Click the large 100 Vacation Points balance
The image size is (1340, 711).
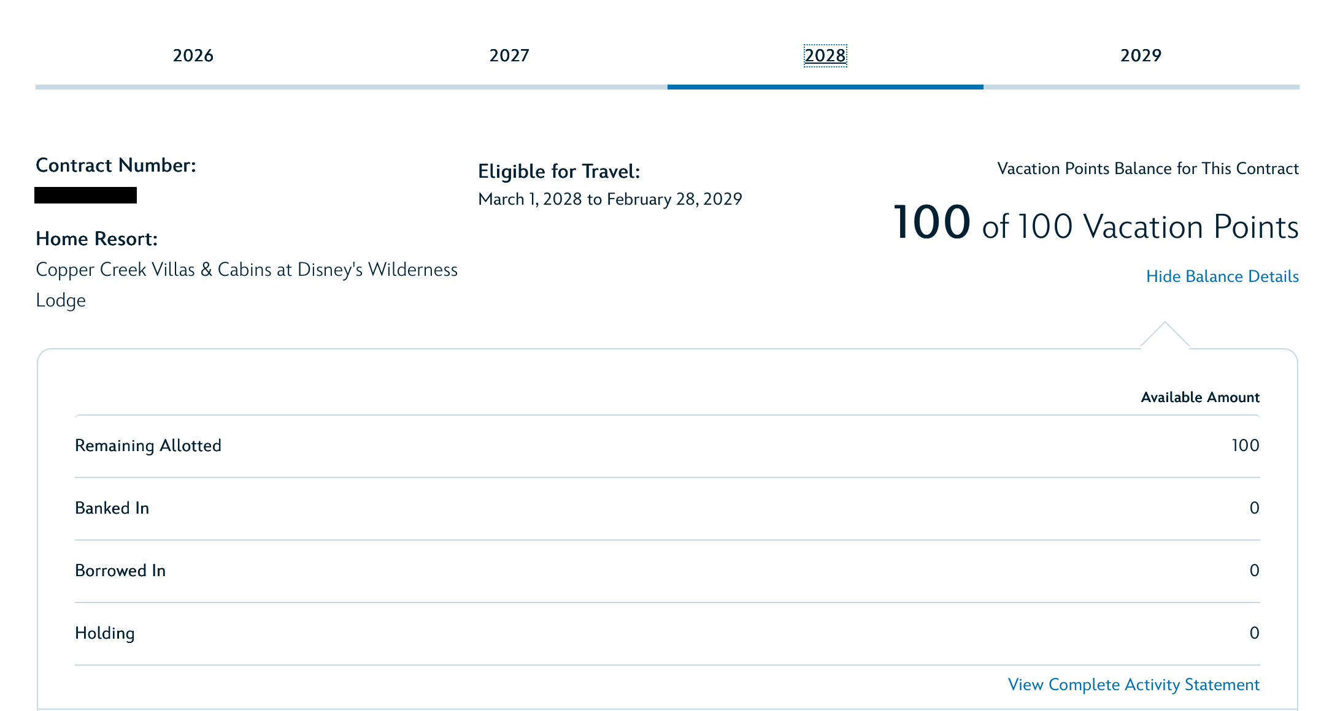pos(1096,224)
